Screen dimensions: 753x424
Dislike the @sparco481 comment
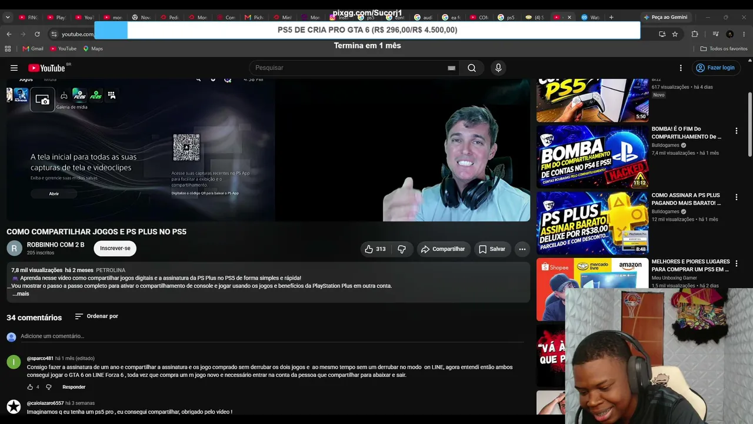point(49,387)
